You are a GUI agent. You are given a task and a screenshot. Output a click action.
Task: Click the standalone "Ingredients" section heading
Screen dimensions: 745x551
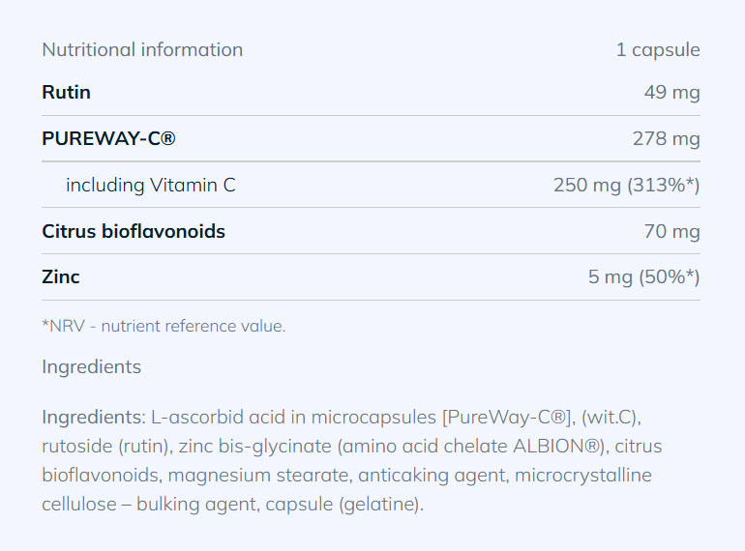click(x=91, y=366)
